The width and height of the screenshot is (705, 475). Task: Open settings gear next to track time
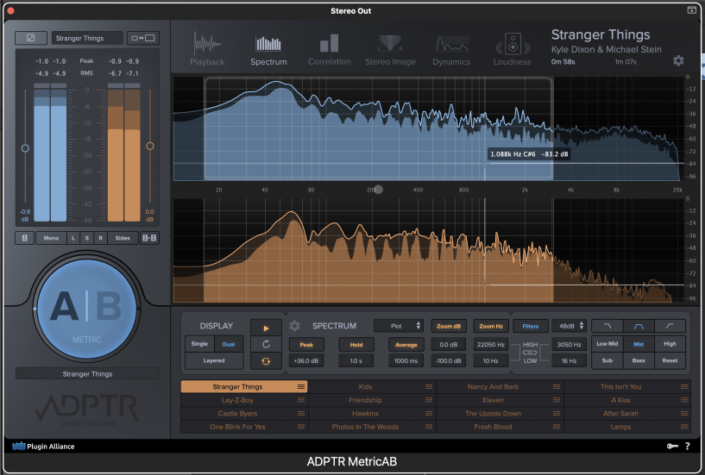tap(678, 61)
